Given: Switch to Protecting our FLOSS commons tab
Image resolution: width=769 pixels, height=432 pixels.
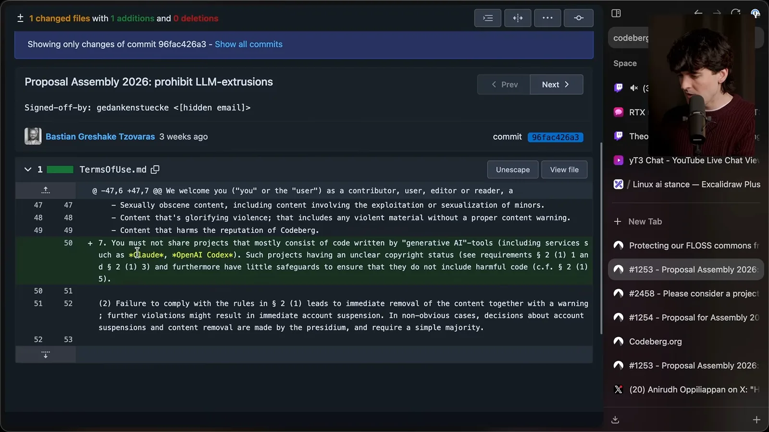Looking at the screenshot, I should tap(686, 245).
